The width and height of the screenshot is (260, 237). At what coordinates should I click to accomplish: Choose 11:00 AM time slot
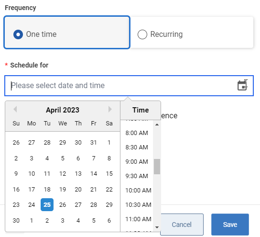[138, 219]
